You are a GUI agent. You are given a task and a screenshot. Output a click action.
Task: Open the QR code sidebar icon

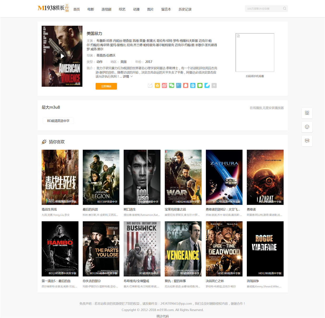[307, 113]
